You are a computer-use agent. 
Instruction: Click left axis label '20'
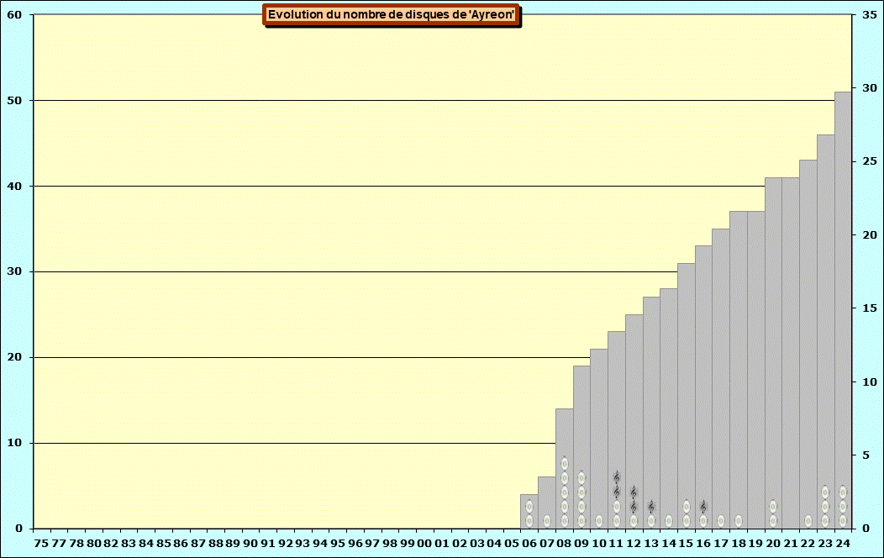point(14,357)
